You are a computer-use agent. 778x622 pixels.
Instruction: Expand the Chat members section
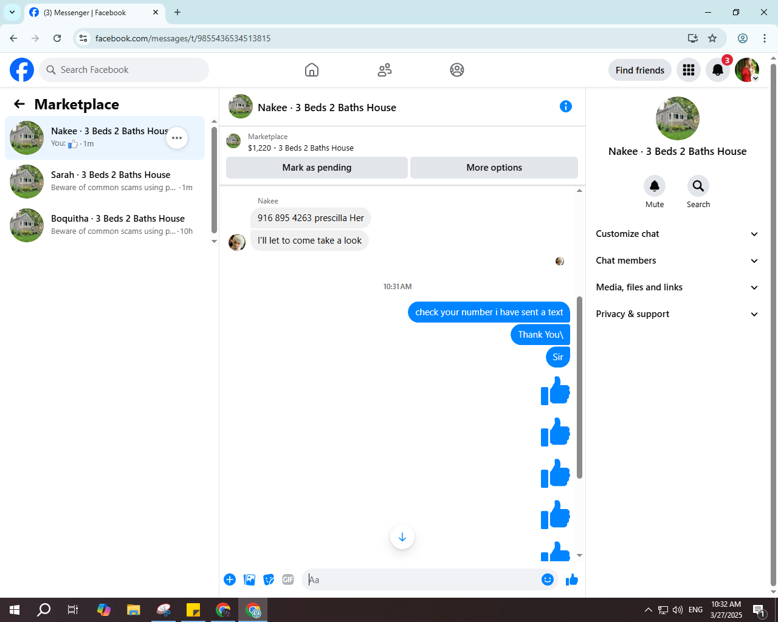(677, 261)
